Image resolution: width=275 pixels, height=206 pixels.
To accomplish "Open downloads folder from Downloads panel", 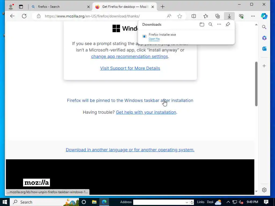I will (202, 24).
